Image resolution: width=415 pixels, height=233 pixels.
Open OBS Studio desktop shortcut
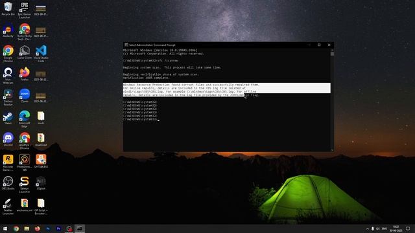click(8, 183)
